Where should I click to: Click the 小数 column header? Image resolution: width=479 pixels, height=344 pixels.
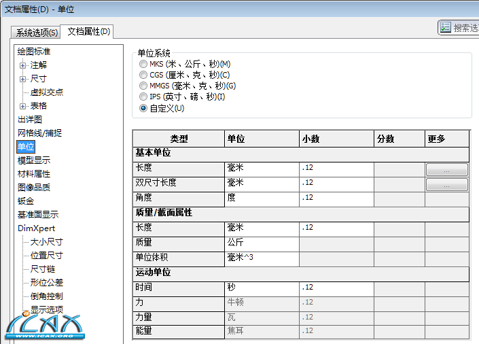click(336, 139)
